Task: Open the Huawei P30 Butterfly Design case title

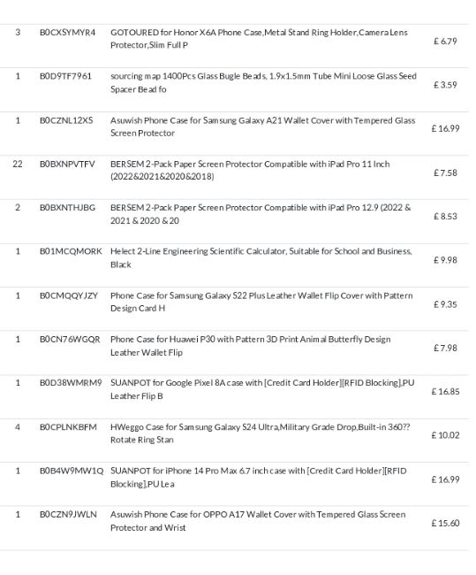Action: click(x=251, y=346)
